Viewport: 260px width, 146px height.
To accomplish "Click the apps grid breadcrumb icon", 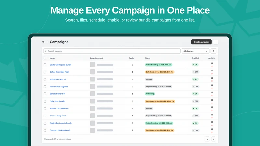I will click(x=43, y=42).
